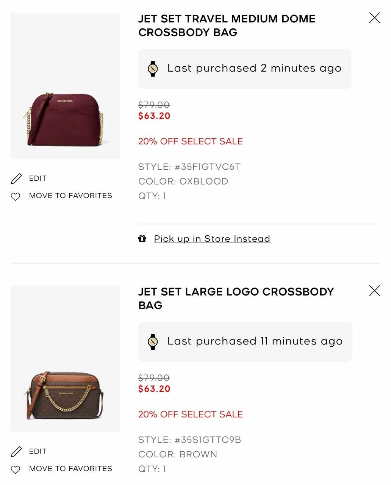
Task: Click heart icon for Brown logo bag
Action: tap(16, 469)
